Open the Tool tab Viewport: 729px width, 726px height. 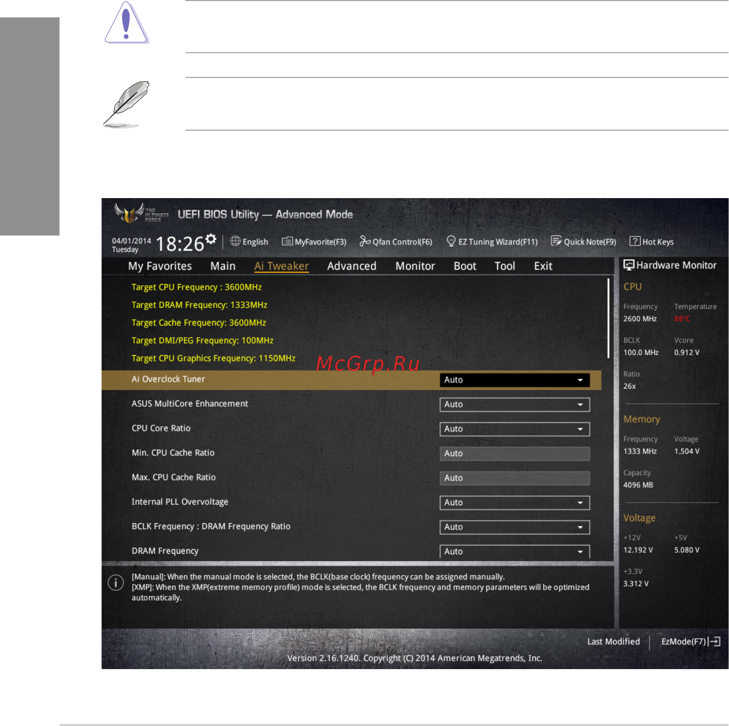coord(505,266)
